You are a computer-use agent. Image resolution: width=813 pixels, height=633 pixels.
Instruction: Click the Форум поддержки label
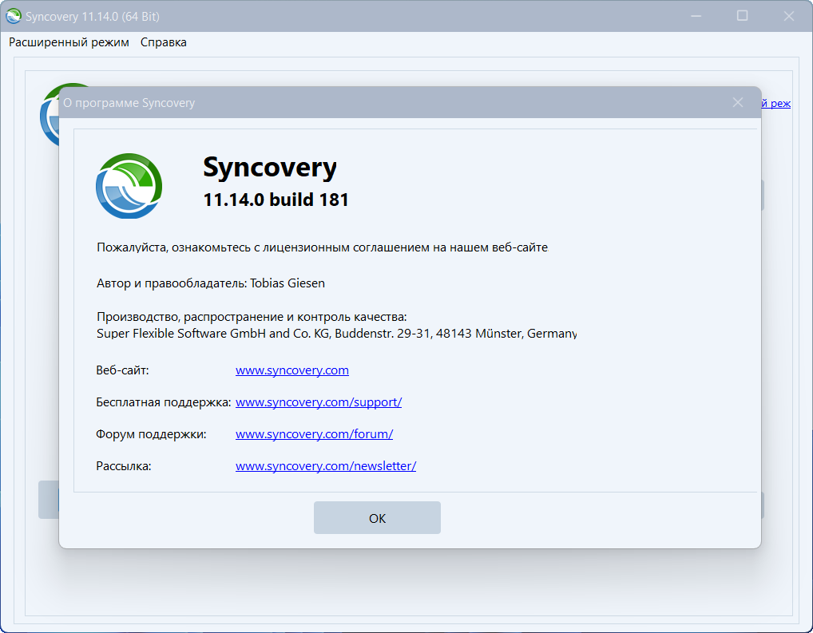coord(151,434)
